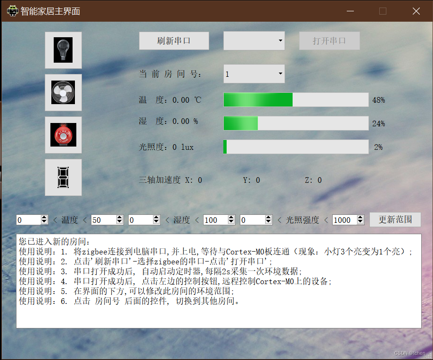Toggle the light bulb control button
Viewport: 433px width, 360px height.
click(63, 50)
